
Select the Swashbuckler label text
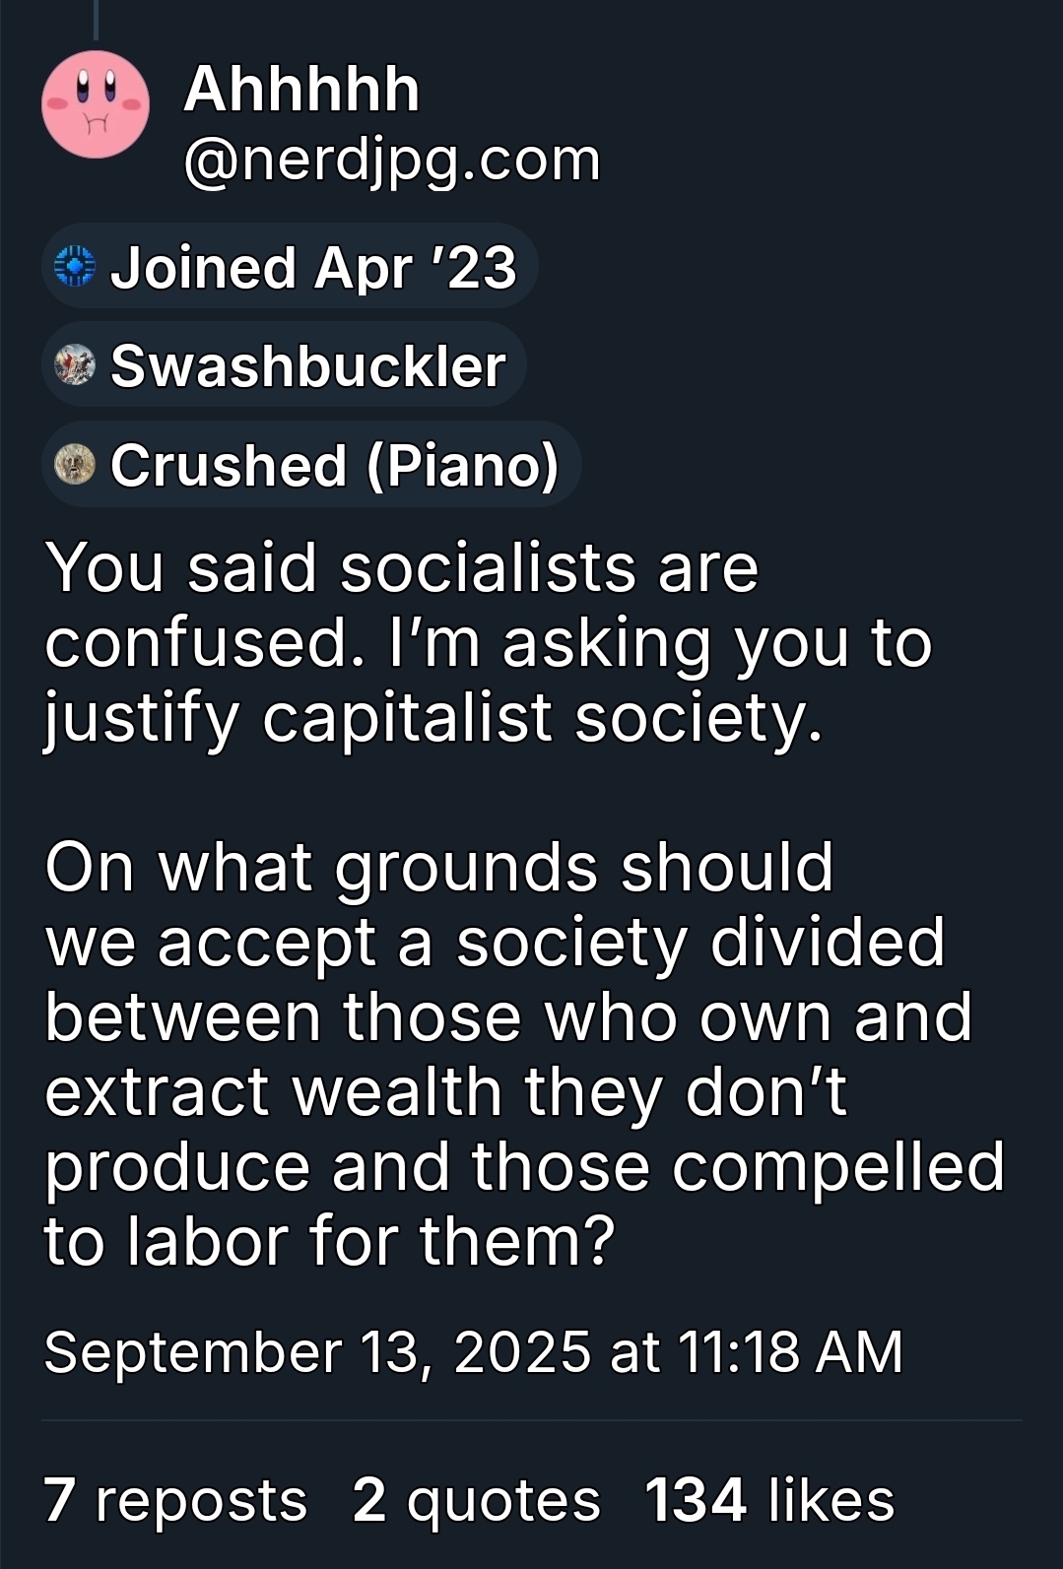click(x=308, y=366)
